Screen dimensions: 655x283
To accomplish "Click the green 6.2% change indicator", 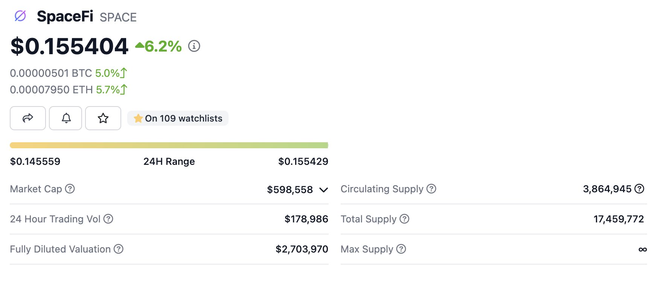I will click(159, 46).
